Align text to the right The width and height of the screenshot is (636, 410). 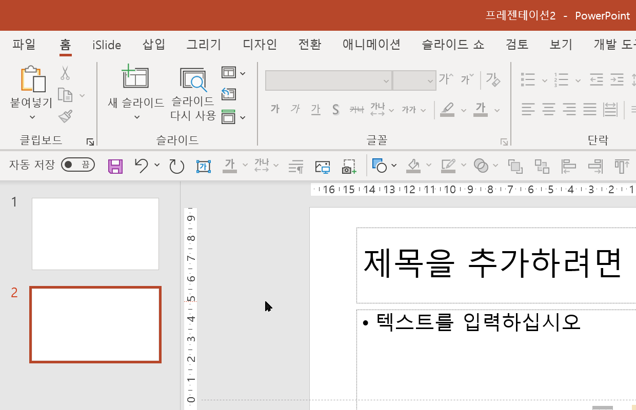pos(569,109)
